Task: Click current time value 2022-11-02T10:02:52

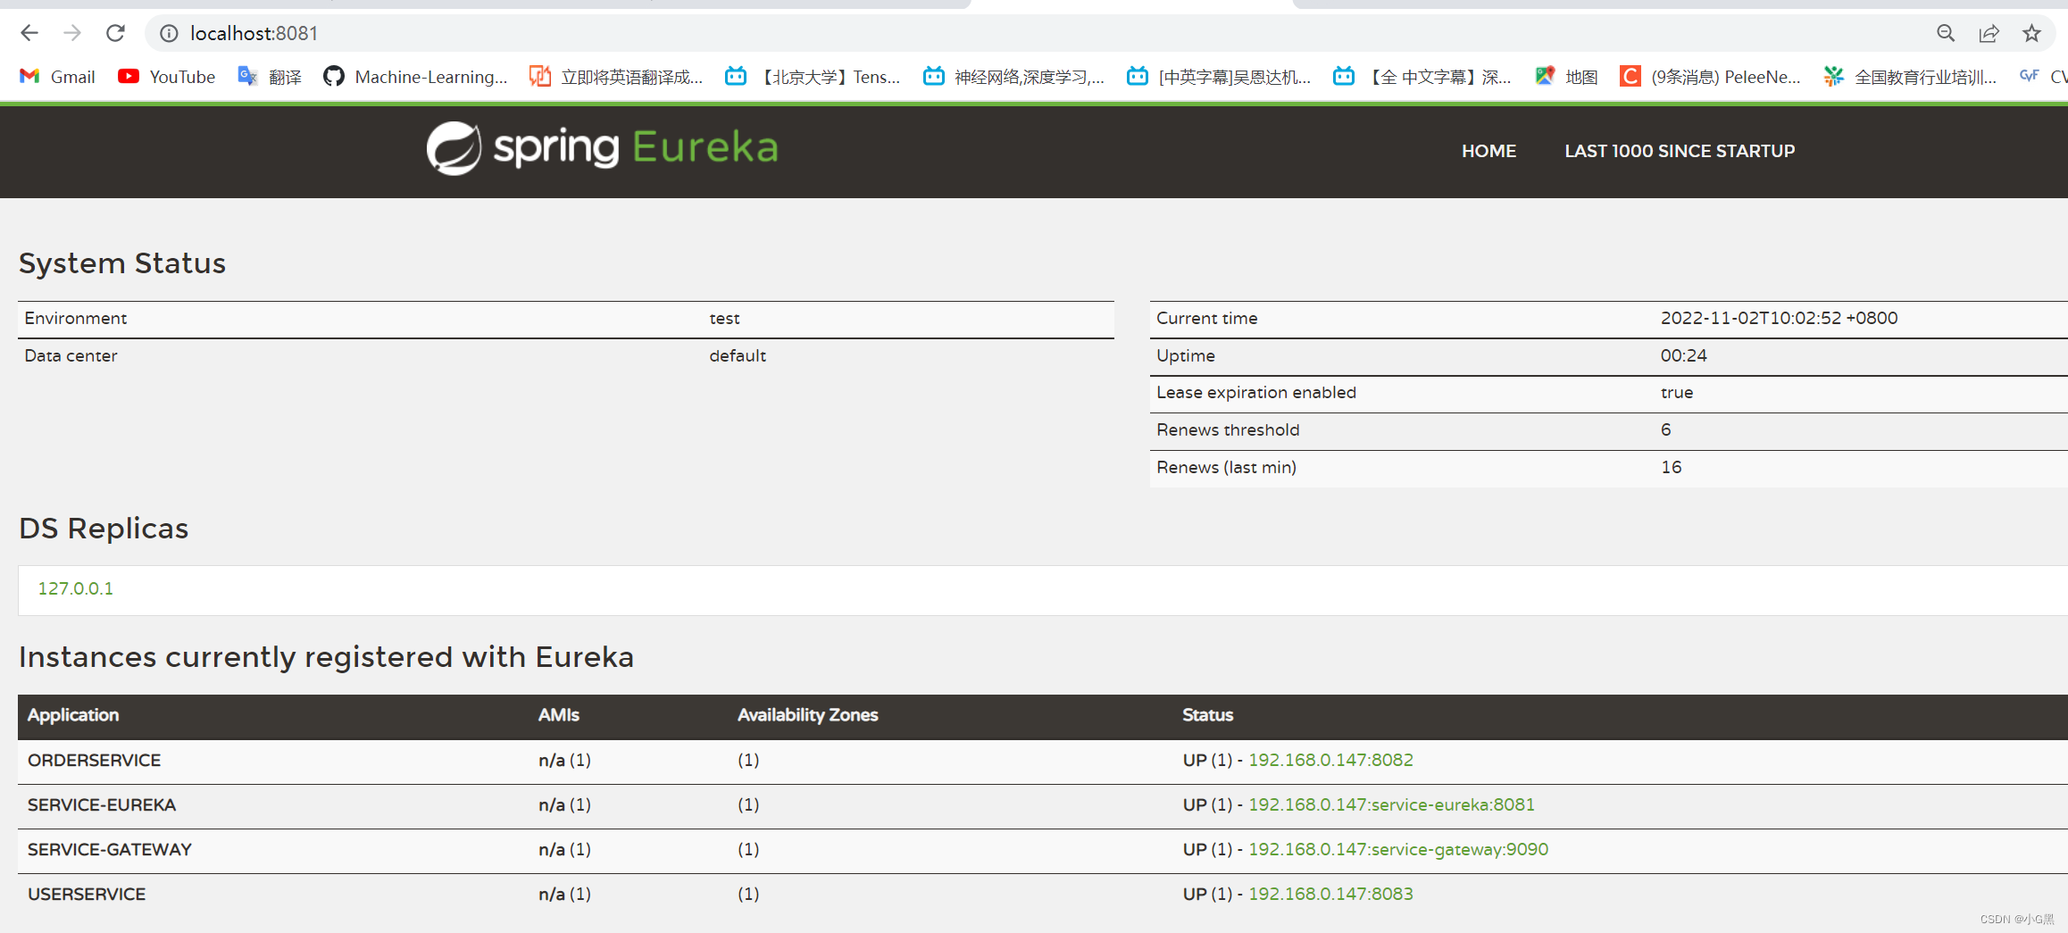Action: pos(1779,318)
